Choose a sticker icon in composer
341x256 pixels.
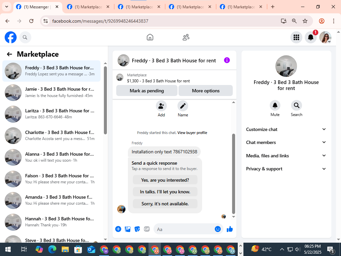pyautogui.click(x=137, y=229)
